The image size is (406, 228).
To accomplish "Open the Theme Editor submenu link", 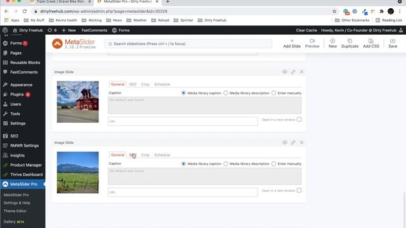I will click(15, 211).
